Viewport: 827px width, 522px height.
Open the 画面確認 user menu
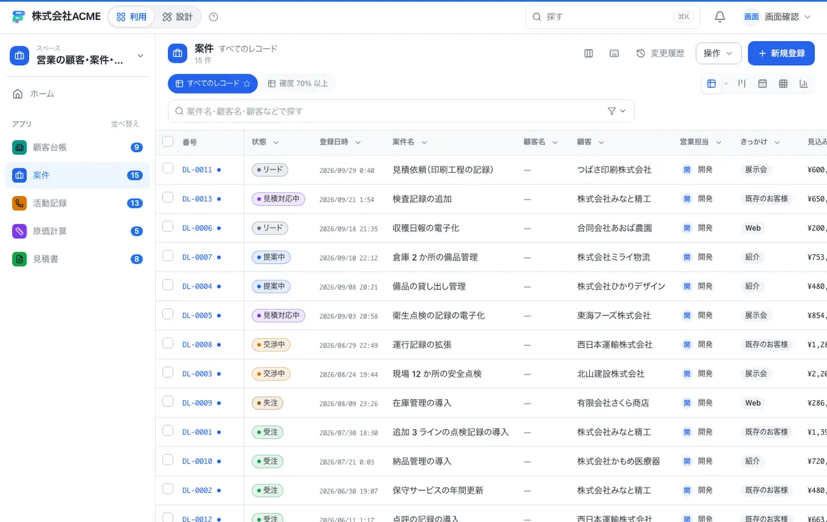click(x=777, y=17)
